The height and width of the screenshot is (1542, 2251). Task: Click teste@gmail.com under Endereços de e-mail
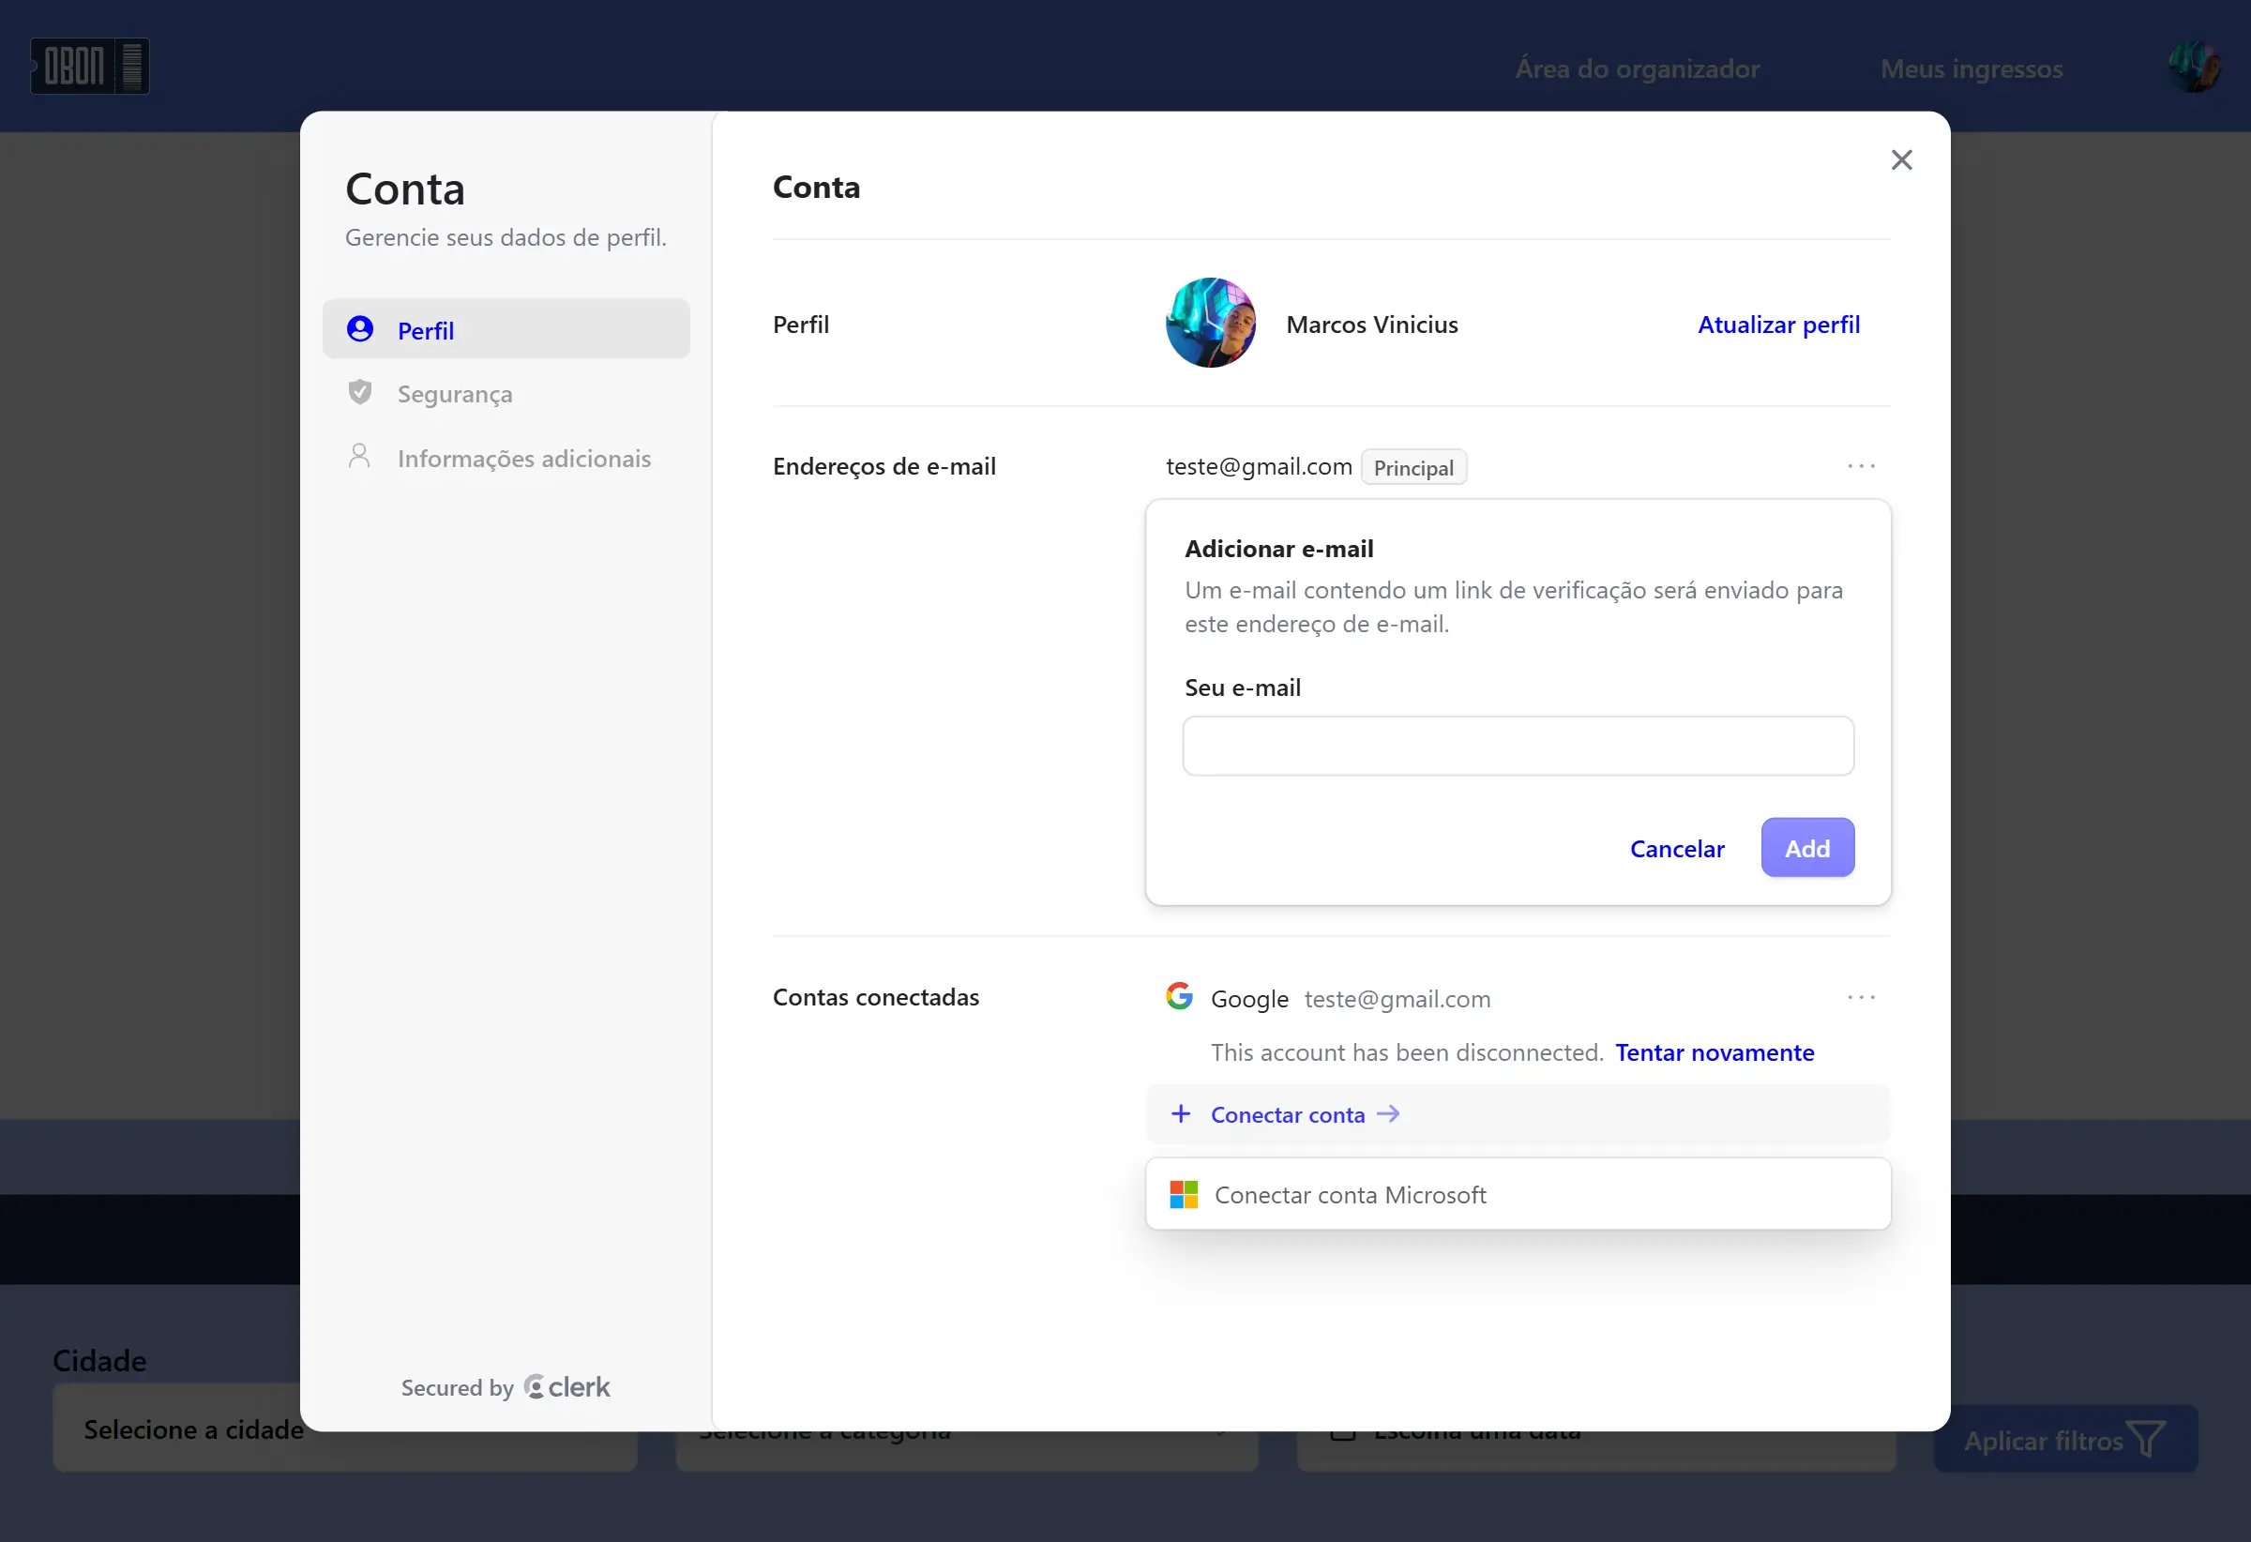(x=1258, y=467)
